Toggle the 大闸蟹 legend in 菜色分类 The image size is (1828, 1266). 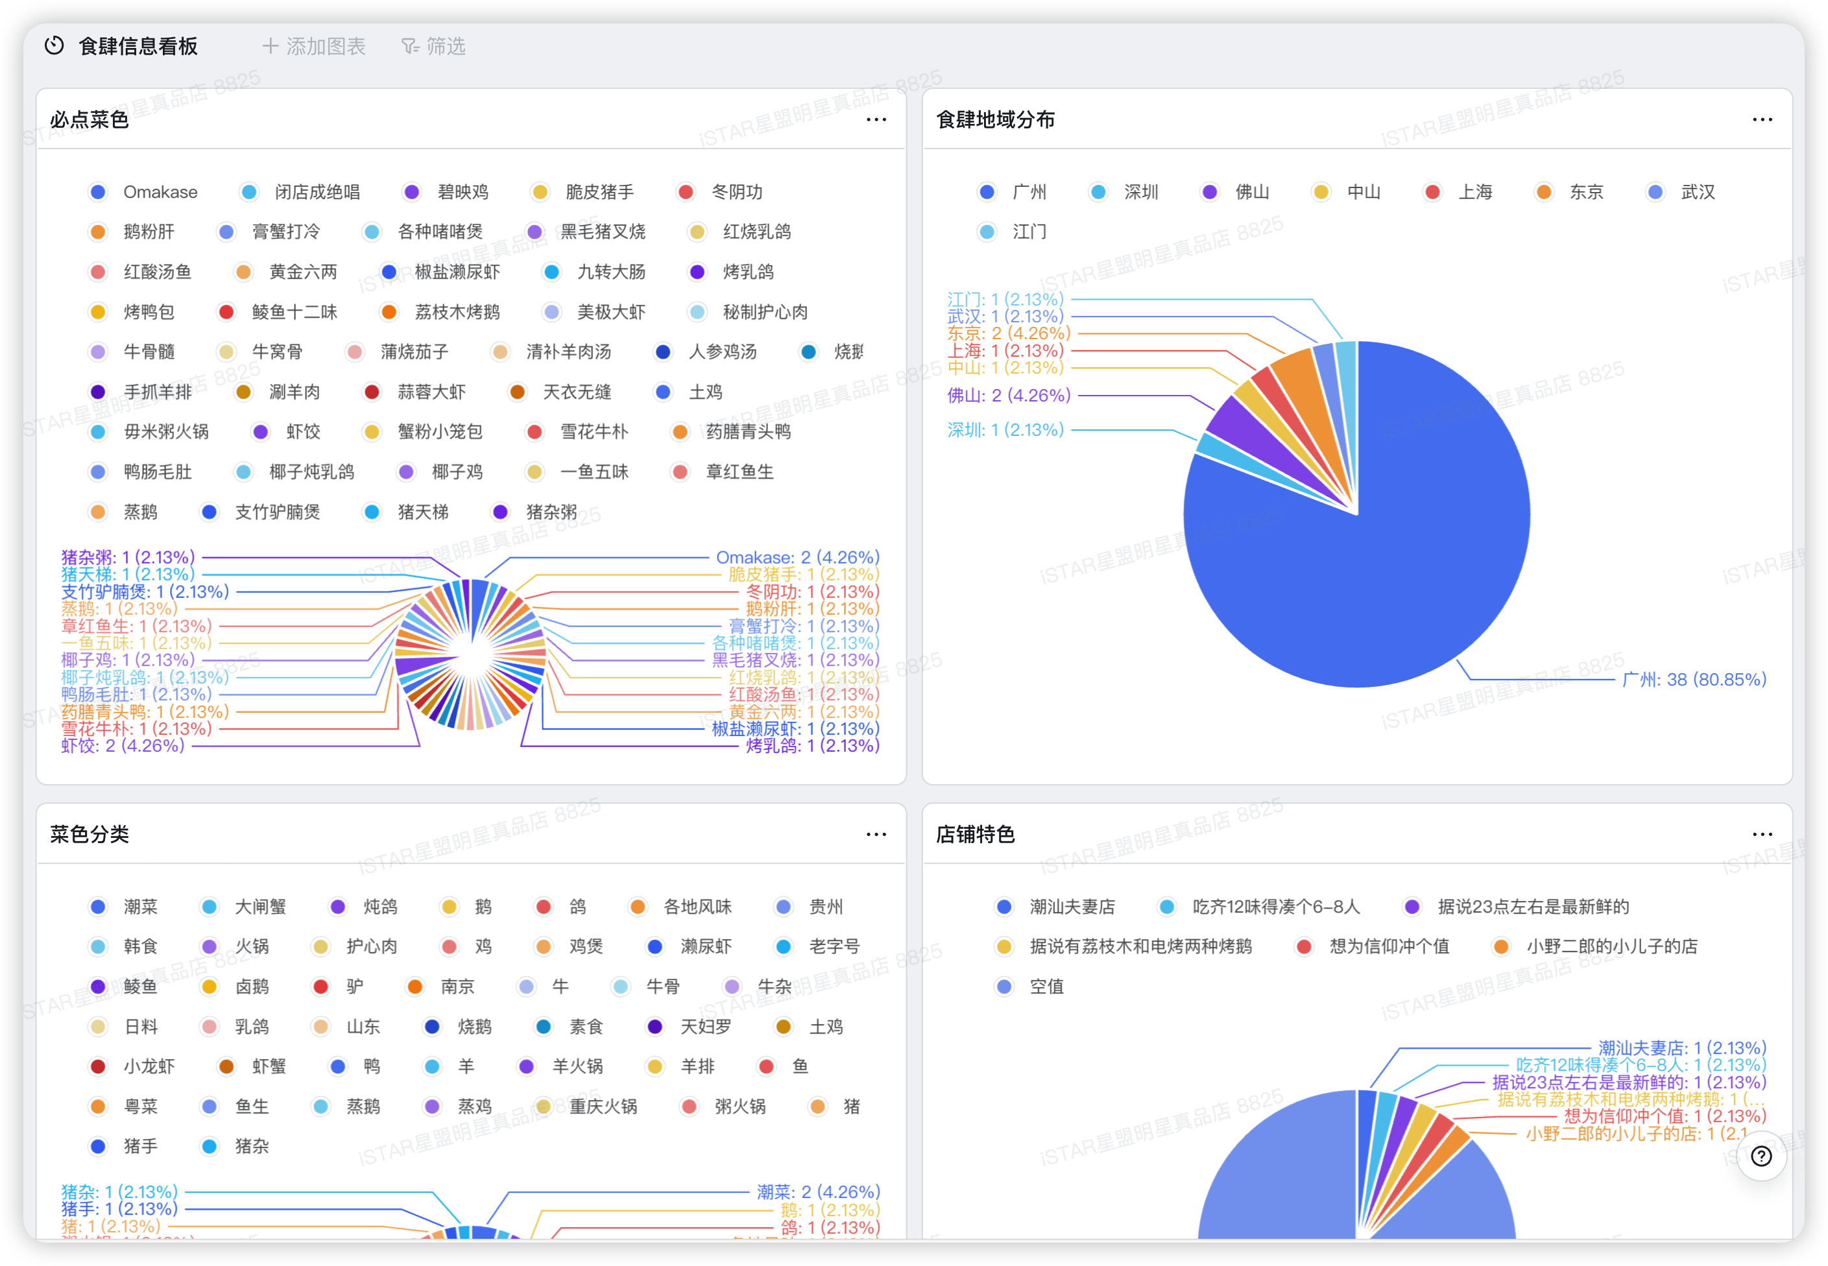243,907
